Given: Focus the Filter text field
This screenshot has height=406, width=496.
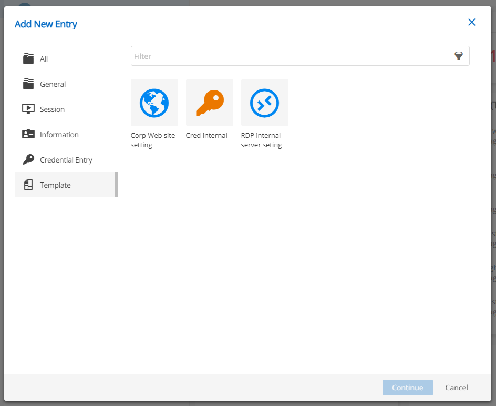Looking at the screenshot, I should click(292, 56).
